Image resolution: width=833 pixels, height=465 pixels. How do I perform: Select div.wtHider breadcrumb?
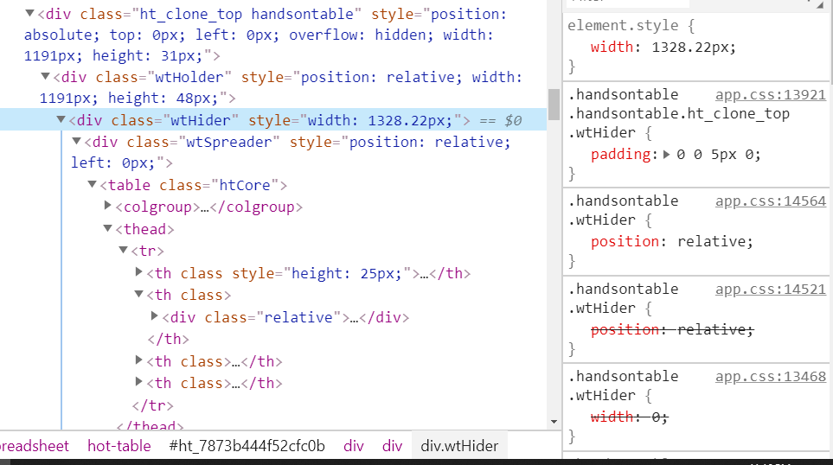[459, 446]
